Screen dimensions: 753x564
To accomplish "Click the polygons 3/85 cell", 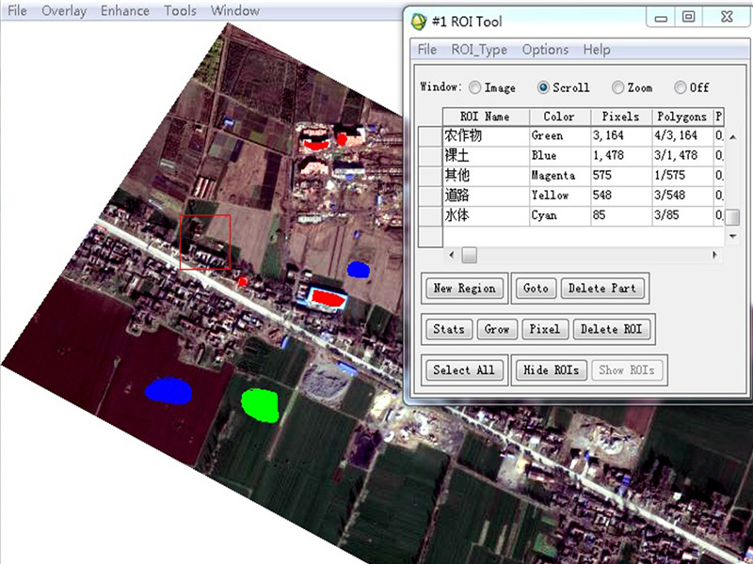I will pos(682,216).
